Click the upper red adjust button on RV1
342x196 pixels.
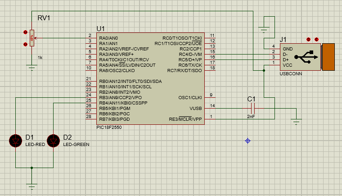click(x=25, y=32)
